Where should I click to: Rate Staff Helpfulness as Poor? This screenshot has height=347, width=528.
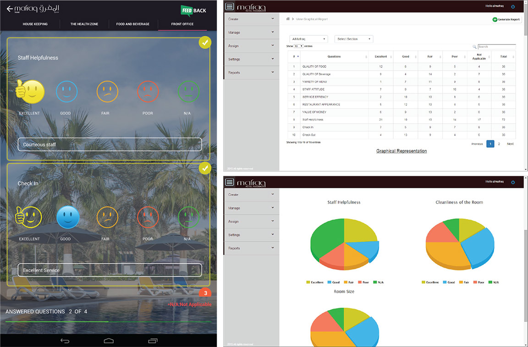pos(148,91)
